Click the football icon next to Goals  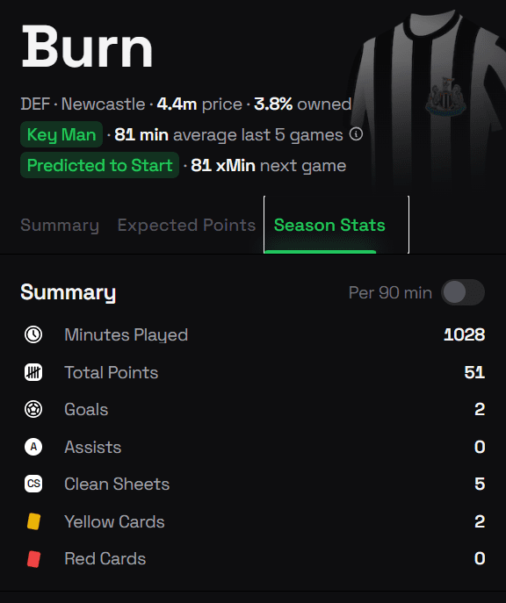33,409
